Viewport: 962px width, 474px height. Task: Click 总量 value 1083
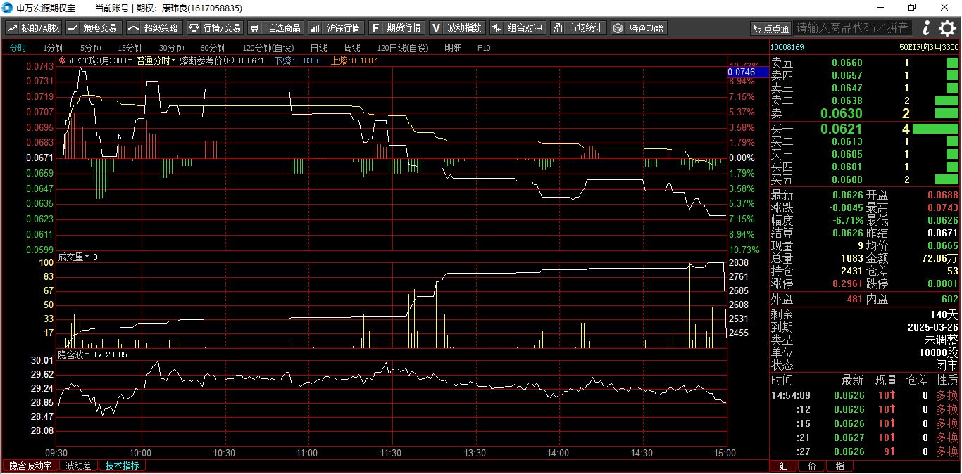[851, 258]
